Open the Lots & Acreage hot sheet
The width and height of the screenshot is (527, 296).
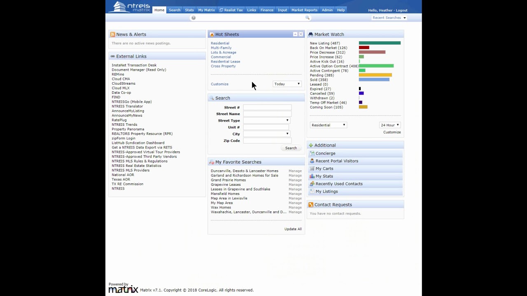224,52
